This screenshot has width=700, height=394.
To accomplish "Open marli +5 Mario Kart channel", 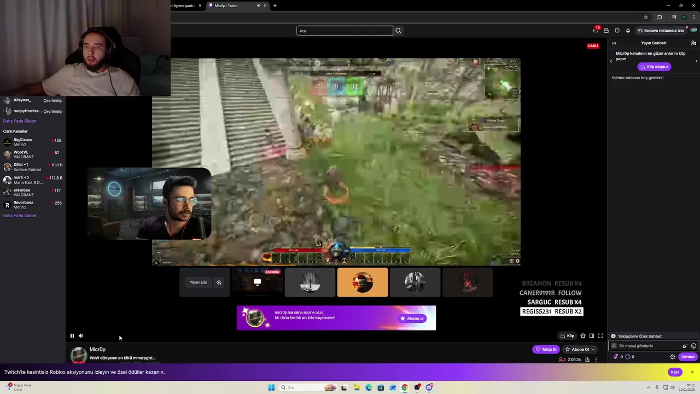I will pyautogui.click(x=33, y=179).
